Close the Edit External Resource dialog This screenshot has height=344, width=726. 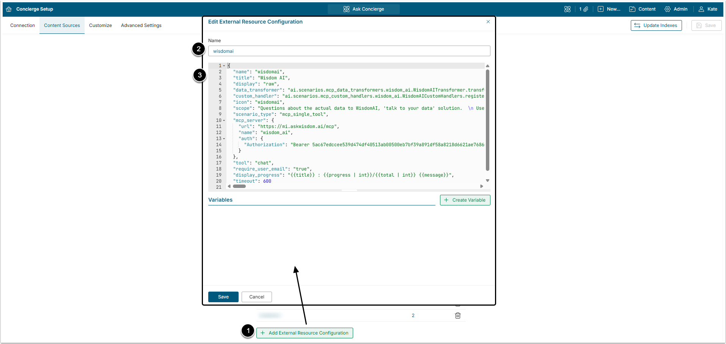click(488, 22)
